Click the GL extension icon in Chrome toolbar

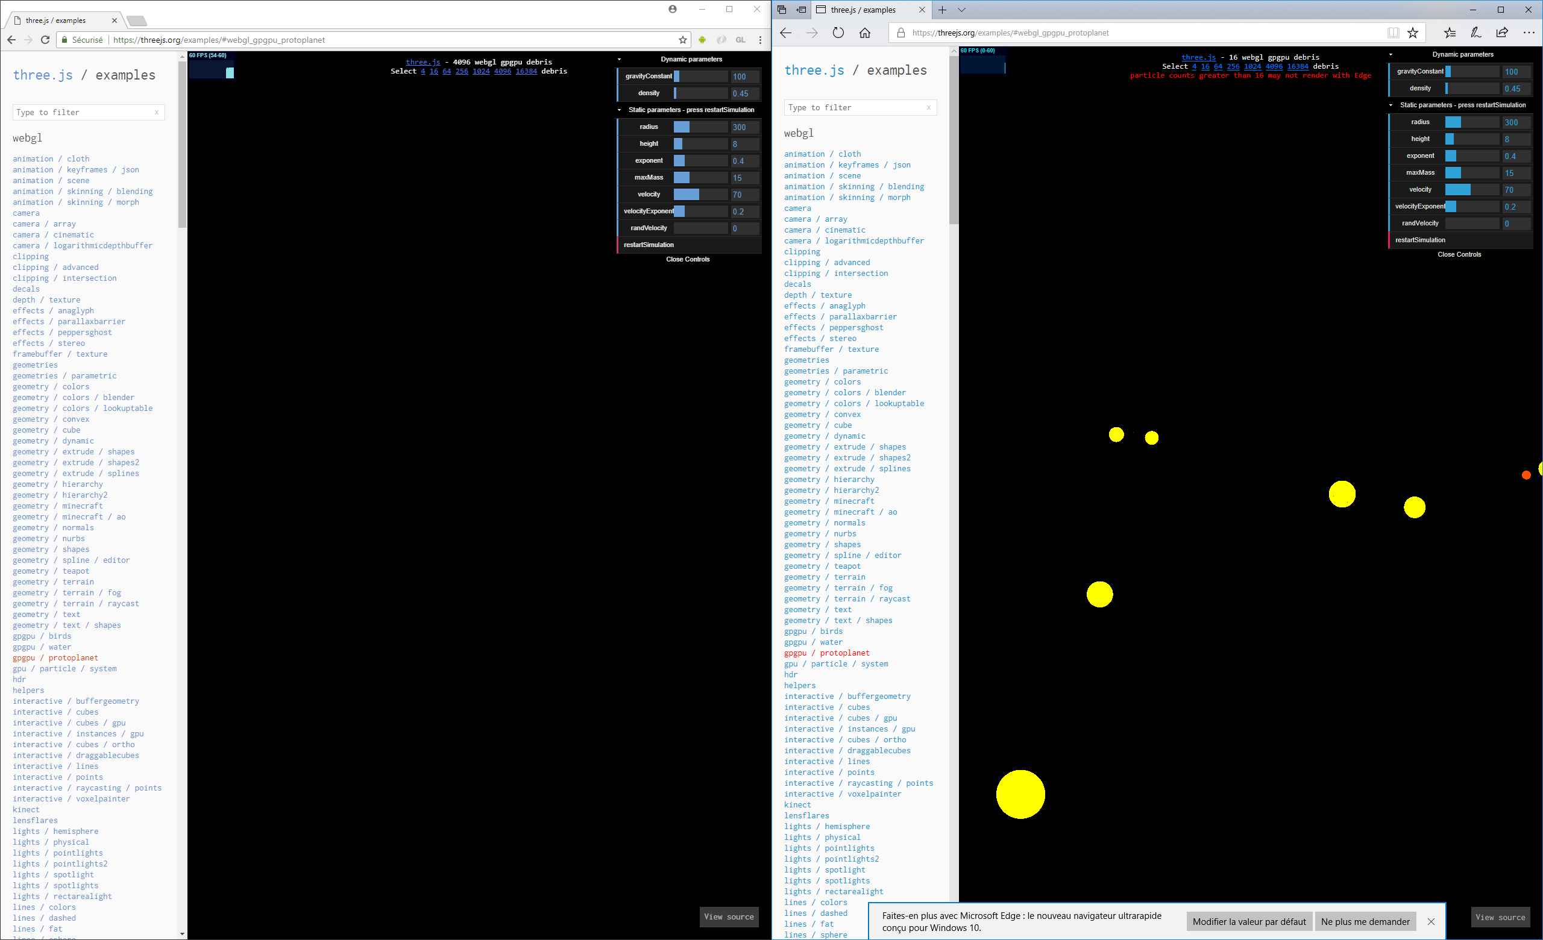click(x=740, y=39)
